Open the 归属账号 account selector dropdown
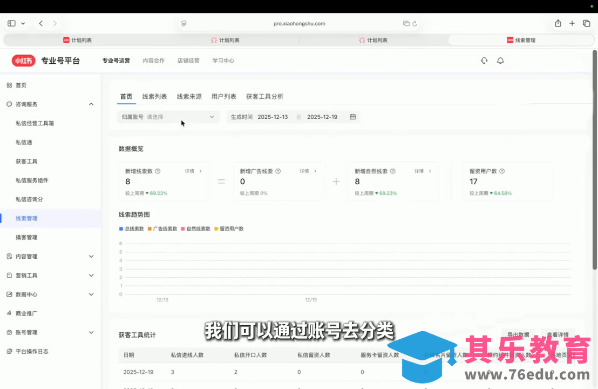Viewport: 598px width, 389px height. click(167, 117)
